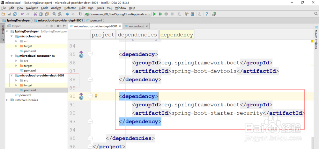Click the Save All toolbar icon
Viewport: 319px width, 149px height.
coord(9,14)
